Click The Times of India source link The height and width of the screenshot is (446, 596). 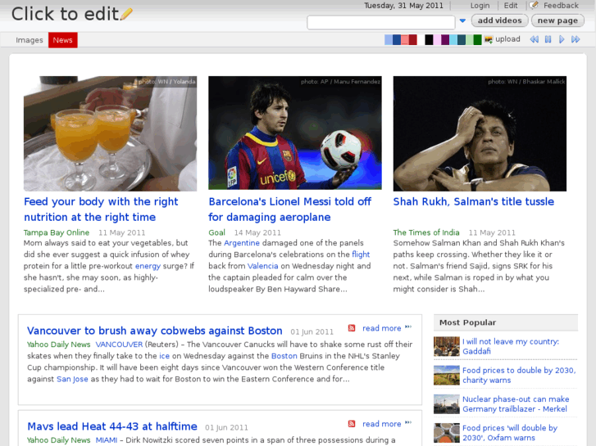426,232
